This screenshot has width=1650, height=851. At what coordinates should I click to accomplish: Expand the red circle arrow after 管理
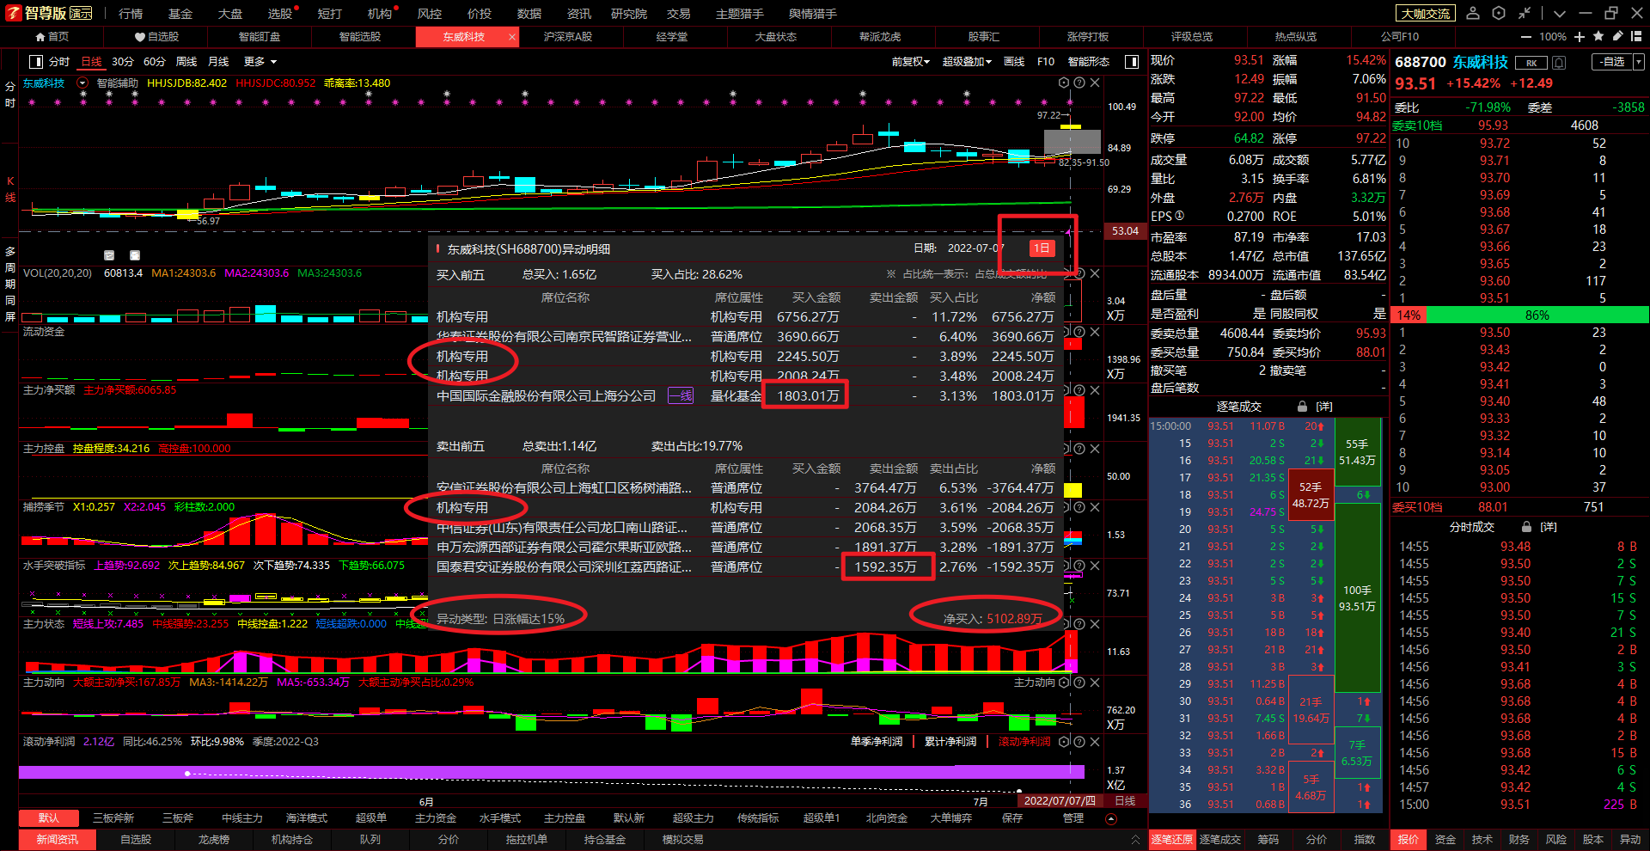coord(1110,818)
